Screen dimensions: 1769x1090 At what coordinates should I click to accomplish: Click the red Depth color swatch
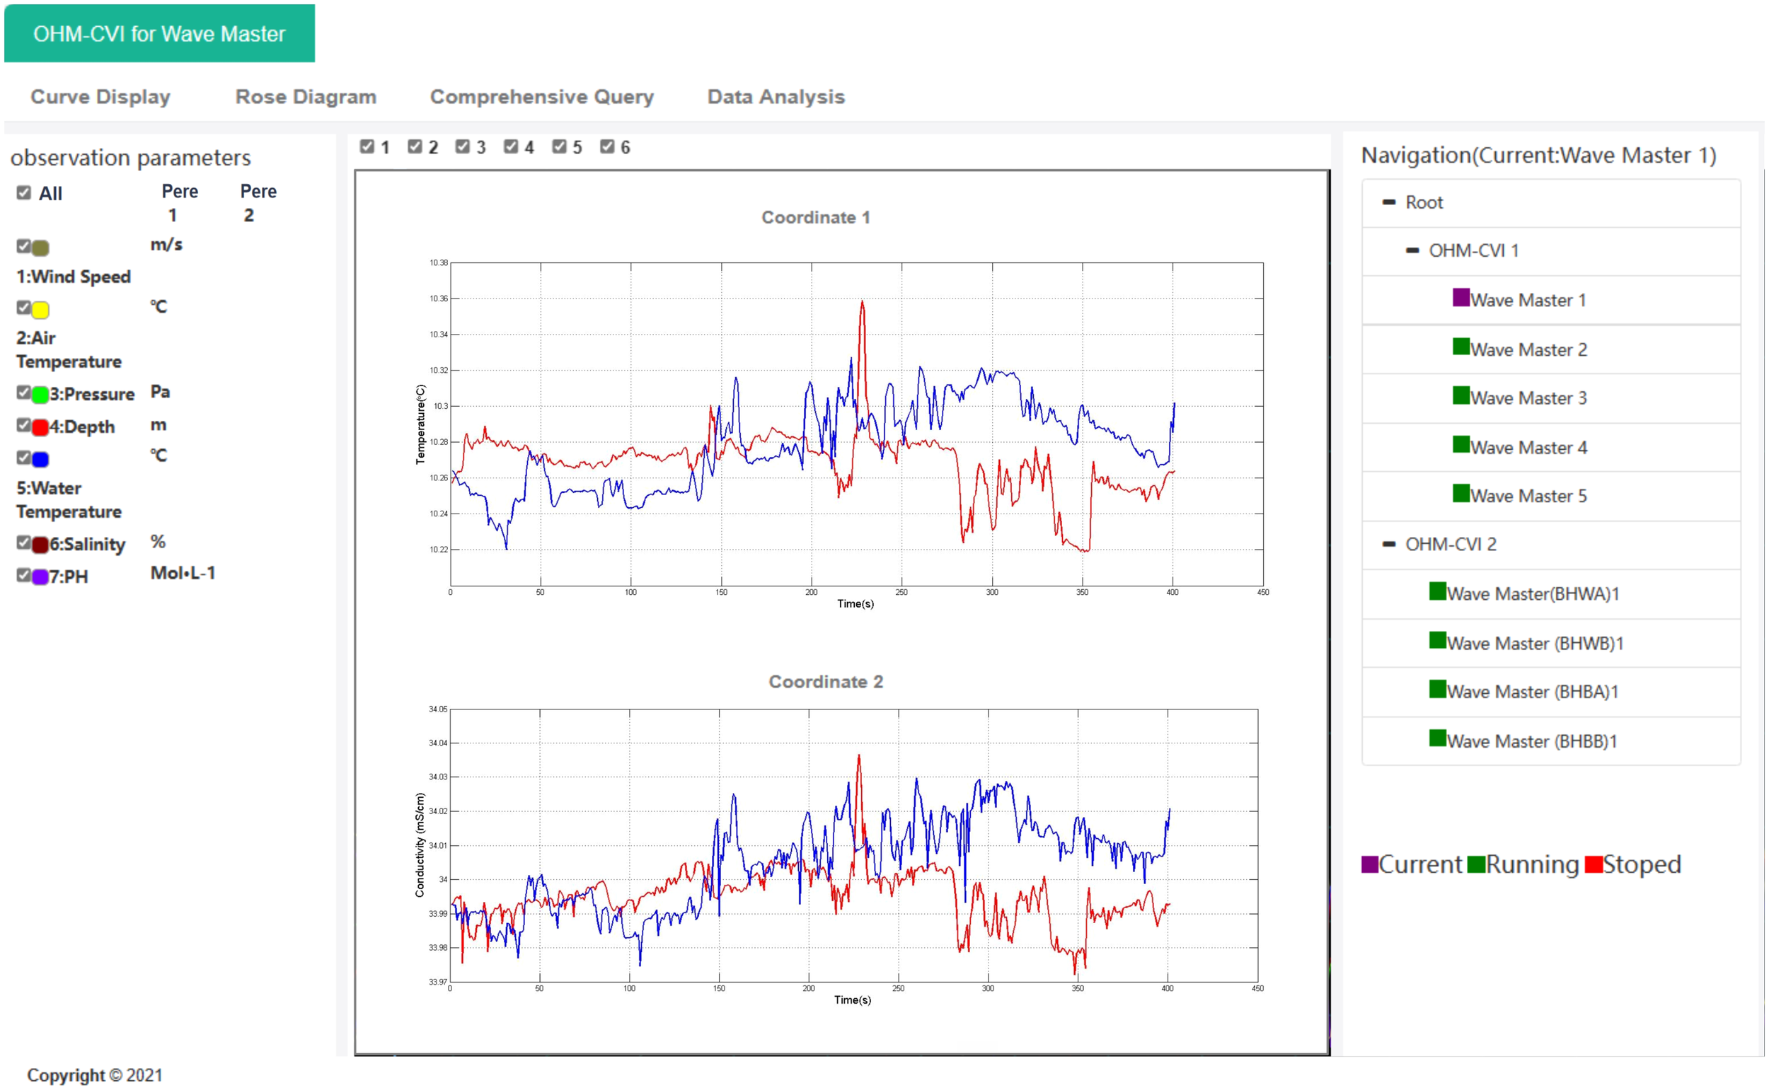click(40, 427)
